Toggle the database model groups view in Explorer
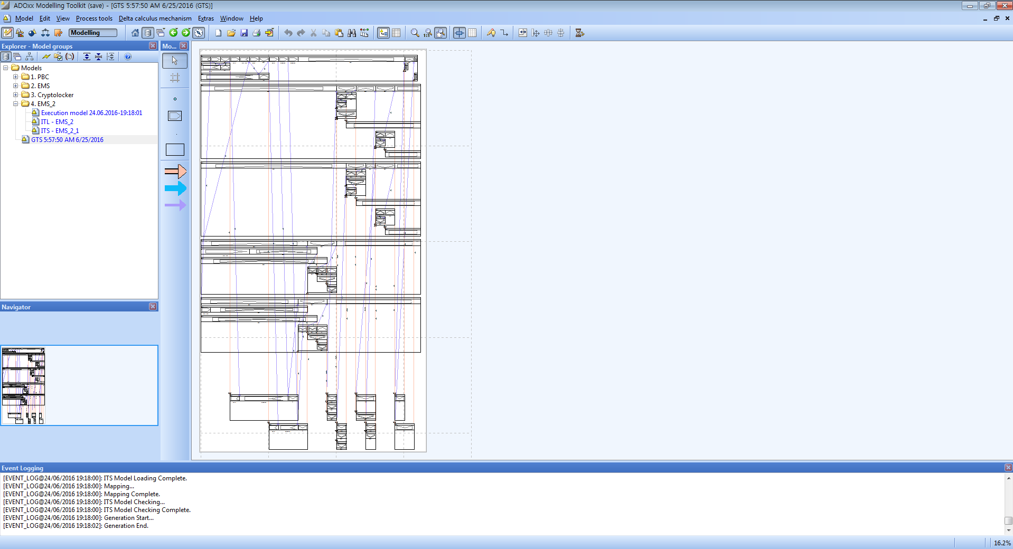1013x549 pixels. coord(6,56)
